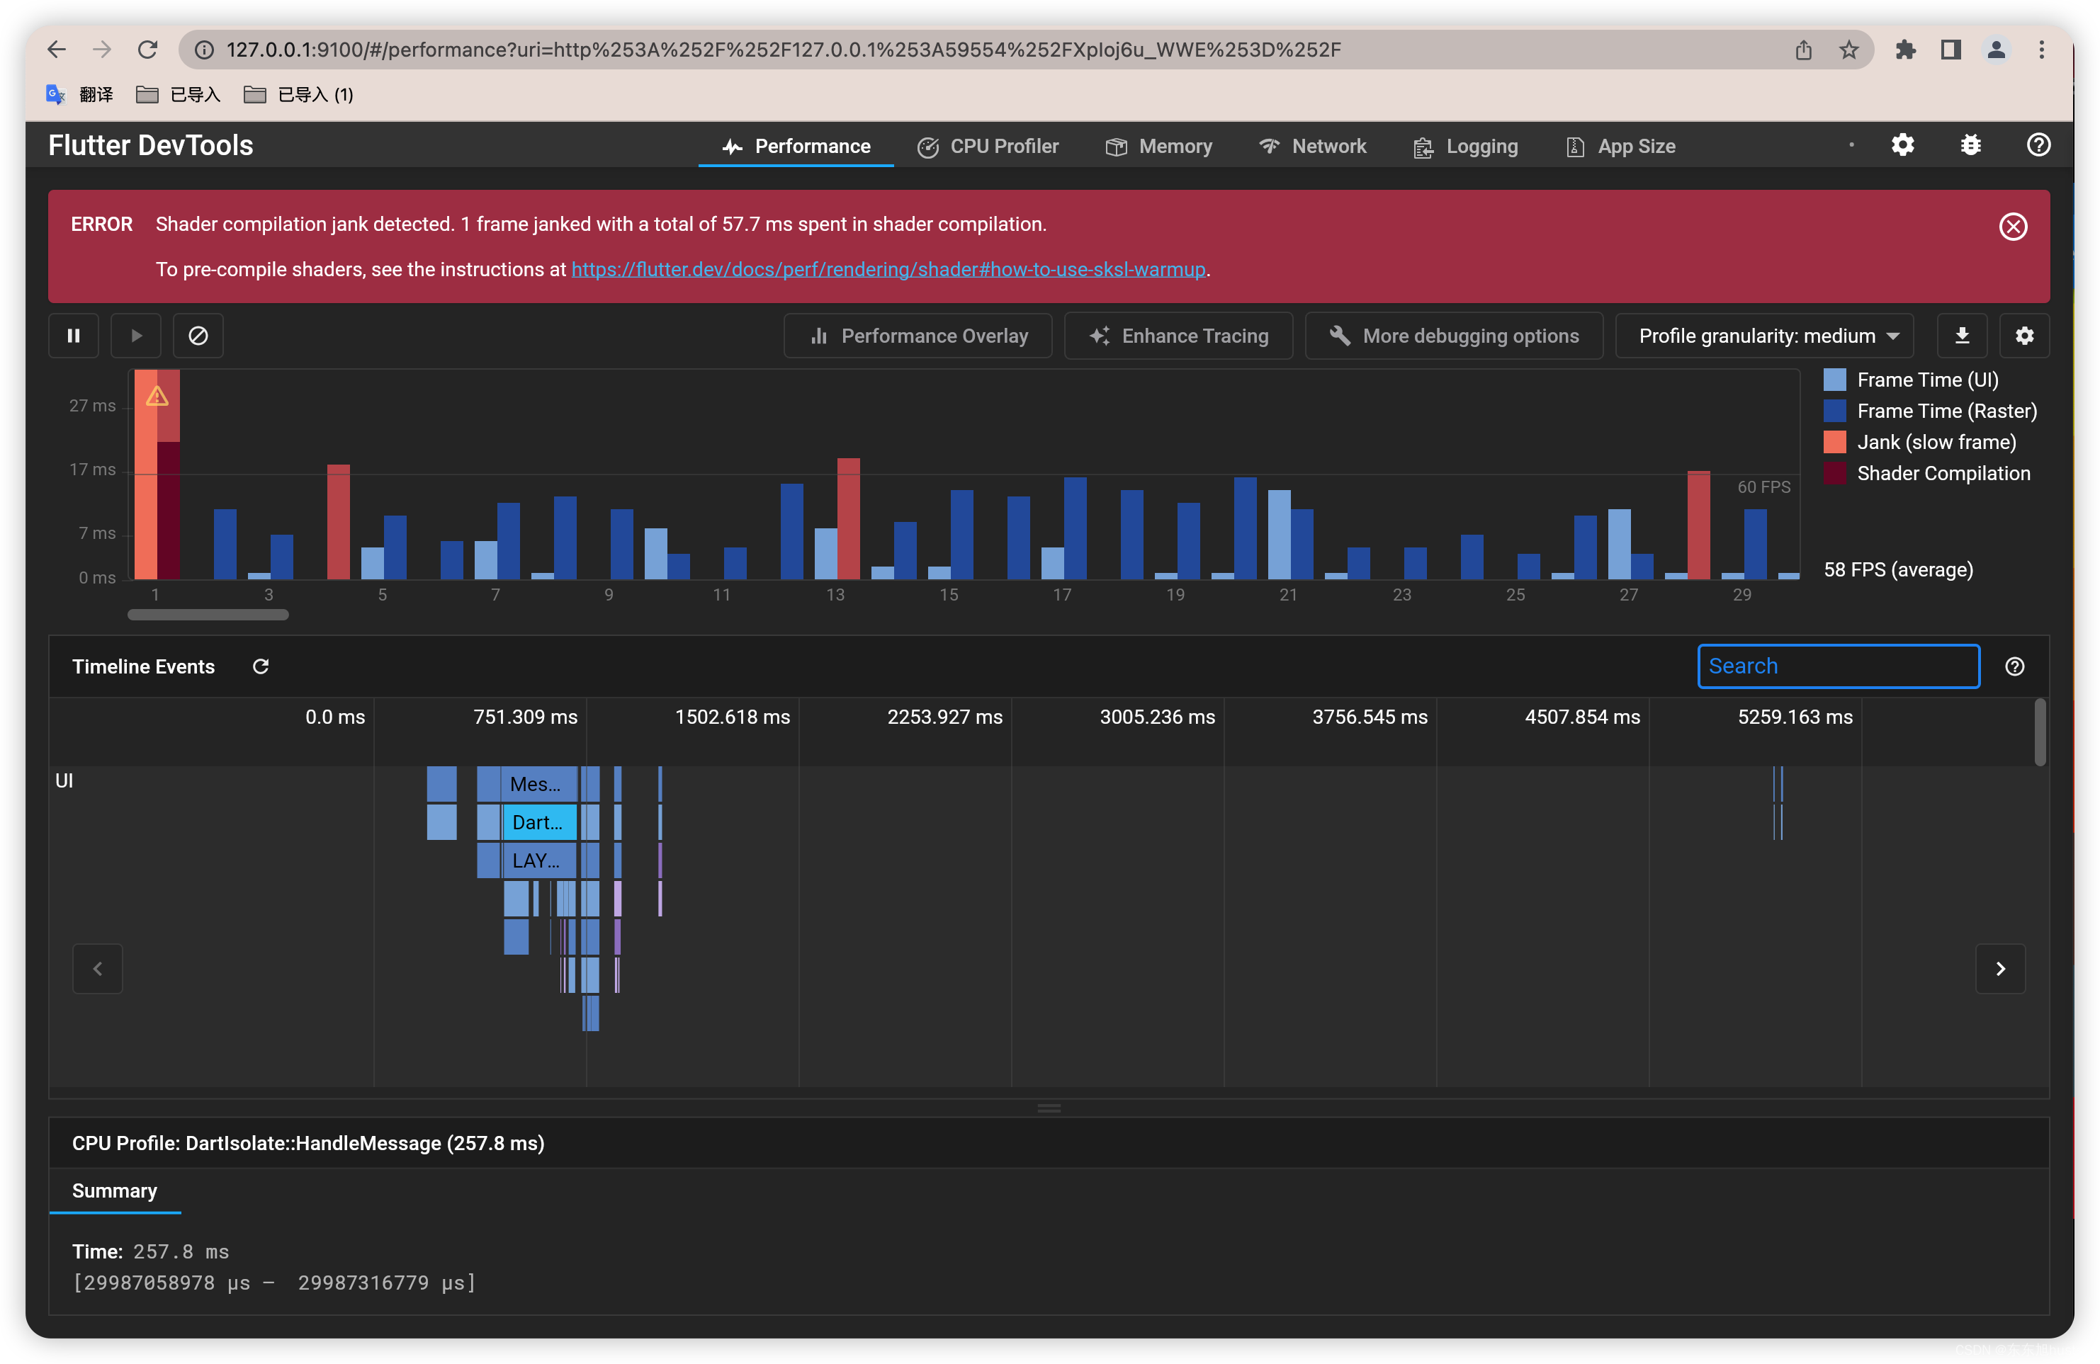Open performance settings gear next to download

click(x=2024, y=336)
